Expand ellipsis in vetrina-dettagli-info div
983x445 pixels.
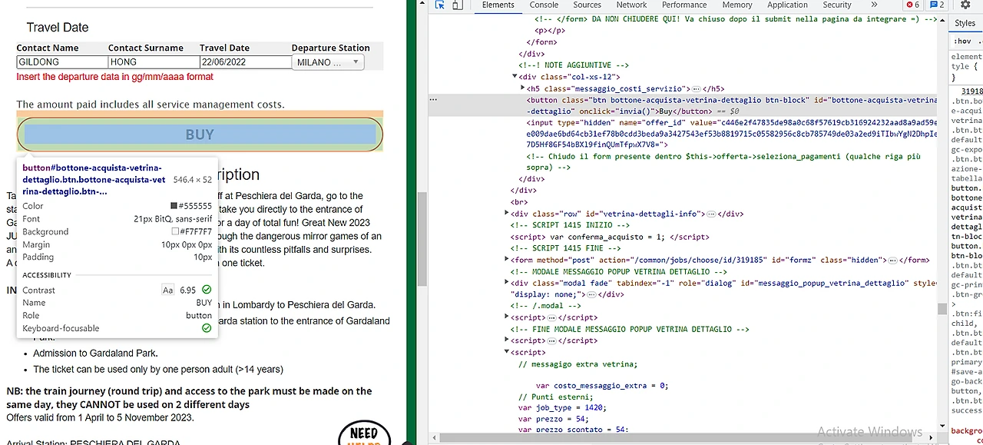click(x=711, y=214)
